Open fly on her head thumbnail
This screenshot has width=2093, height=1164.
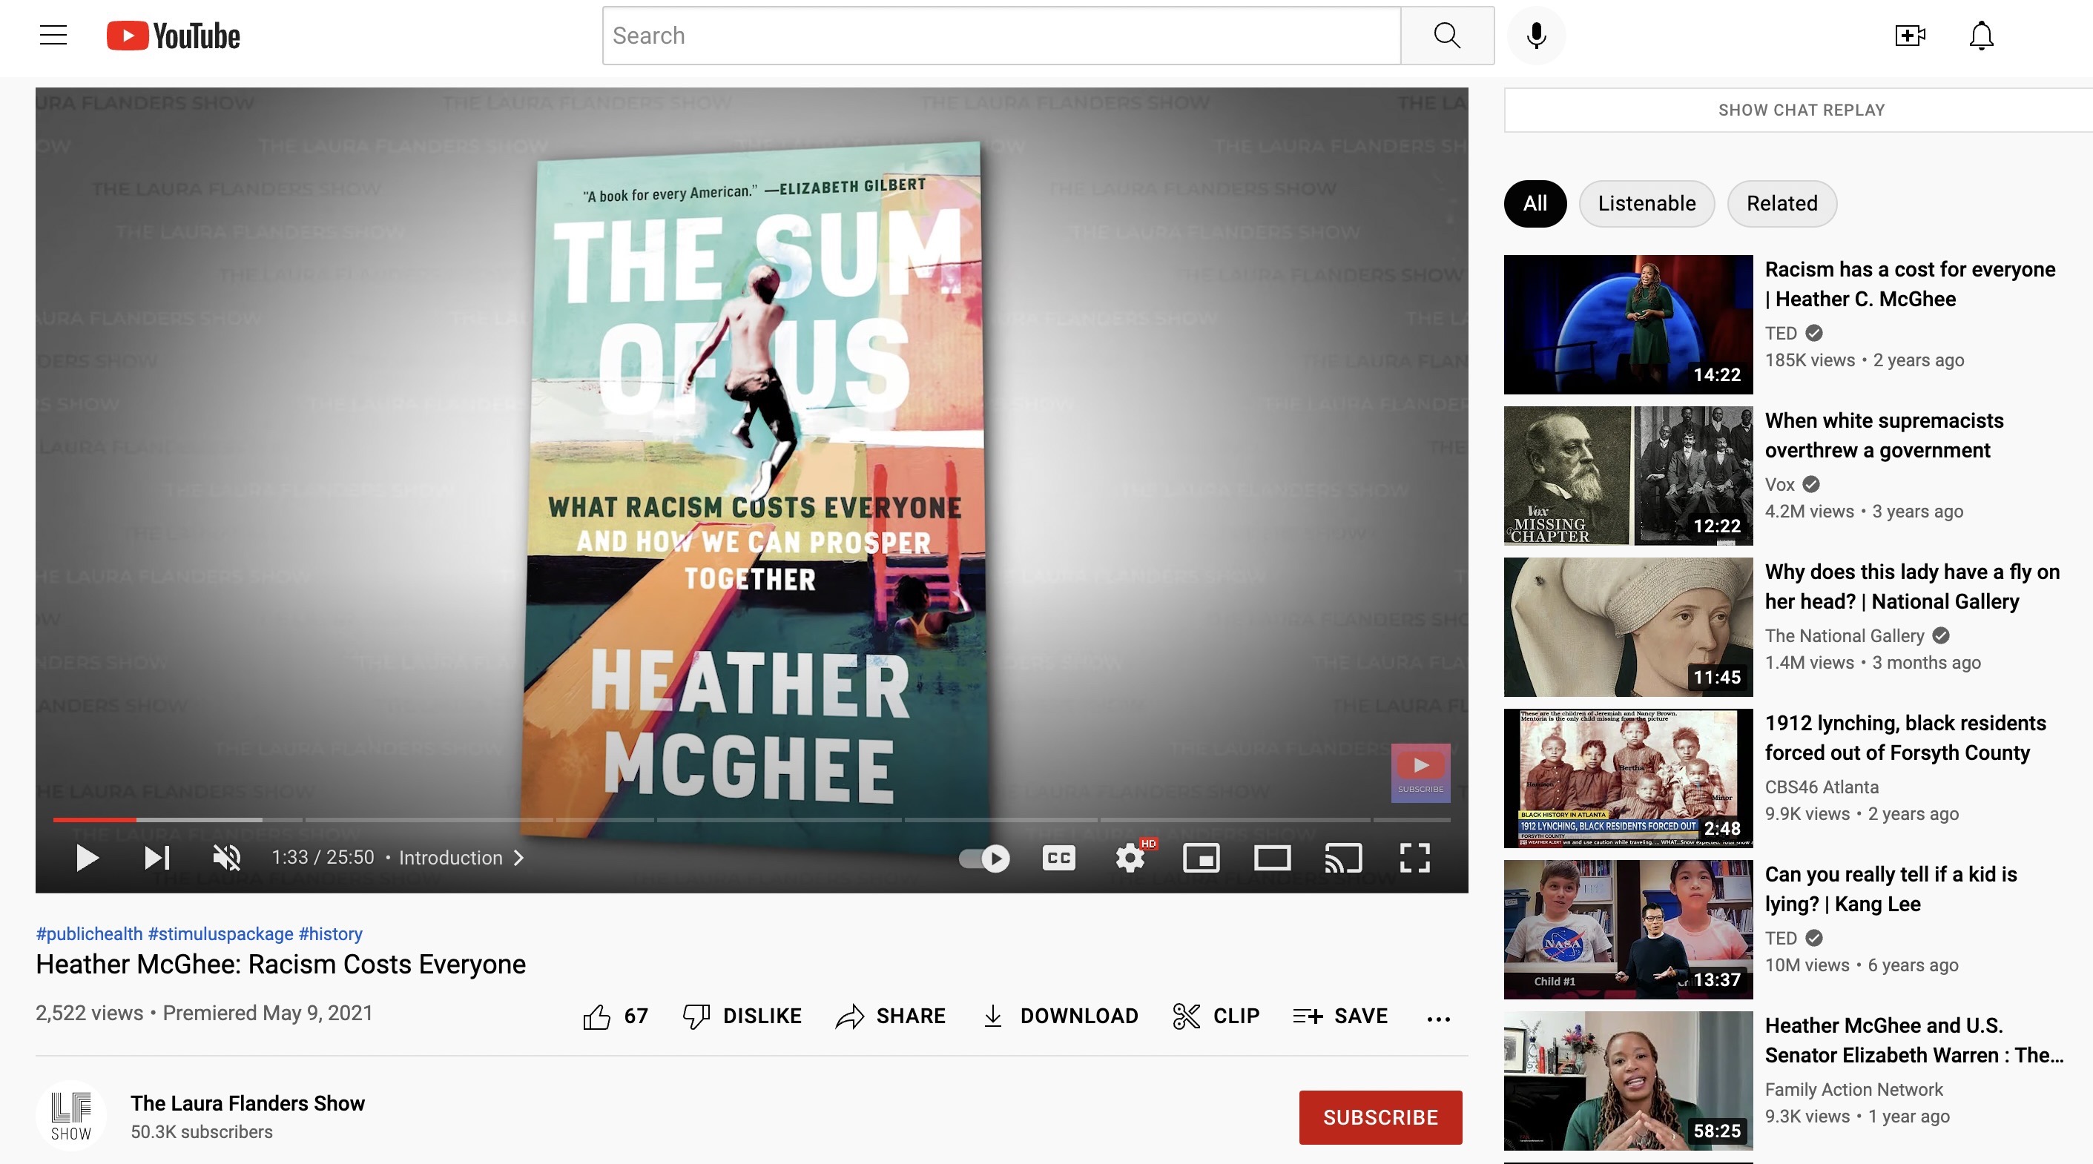click(1628, 627)
